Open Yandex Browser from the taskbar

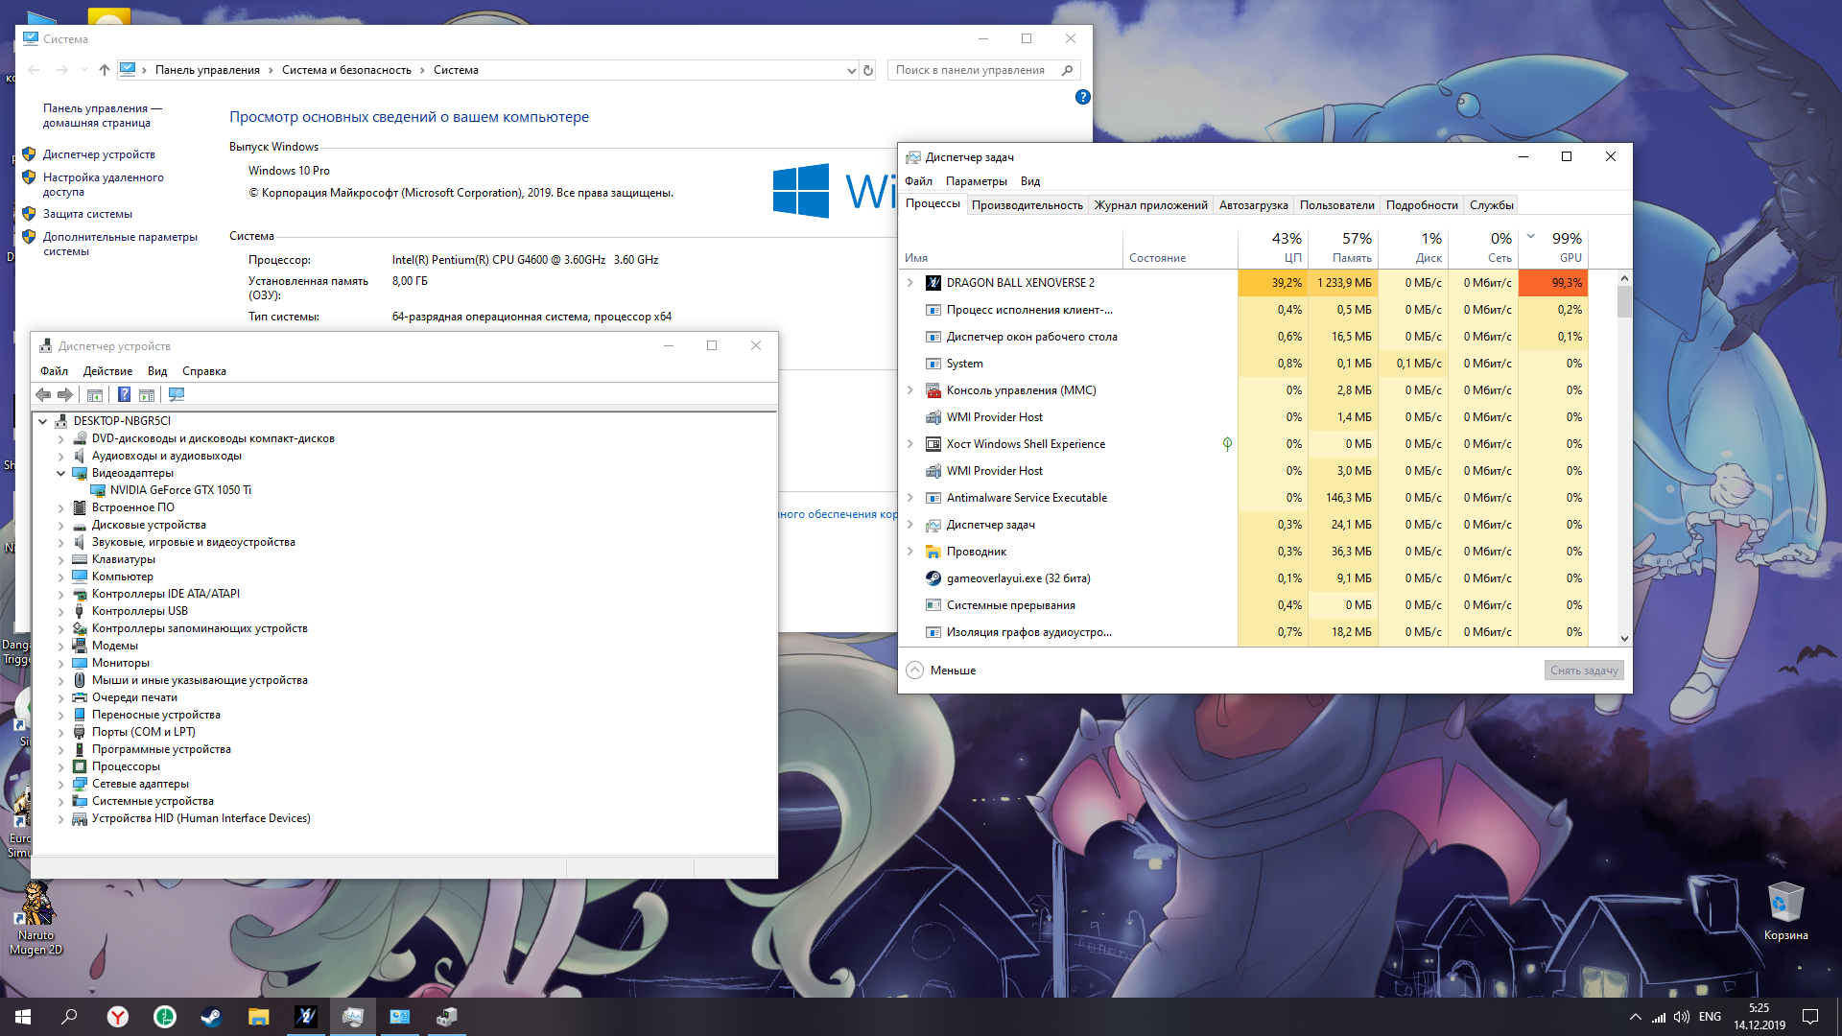coord(117,1017)
